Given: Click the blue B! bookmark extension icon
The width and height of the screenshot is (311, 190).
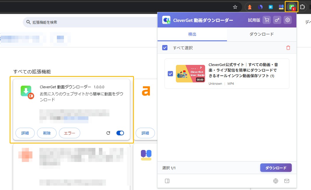Looking at the screenshot, I should (271, 7).
